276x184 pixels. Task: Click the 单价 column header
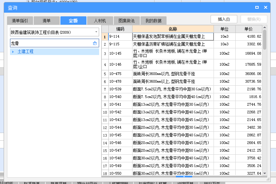(249, 29)
